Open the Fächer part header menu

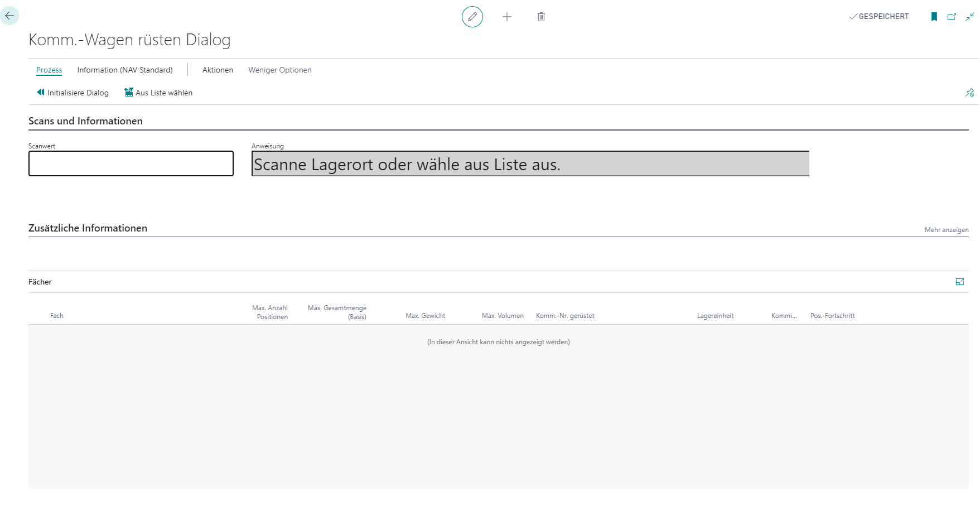click(40, 282)
